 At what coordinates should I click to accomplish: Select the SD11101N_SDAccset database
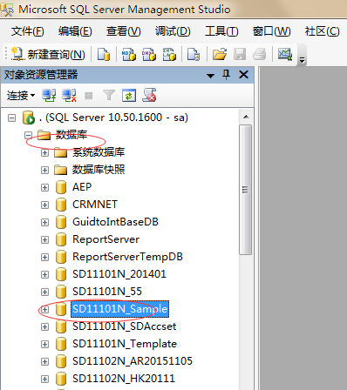tap(125, 326)
